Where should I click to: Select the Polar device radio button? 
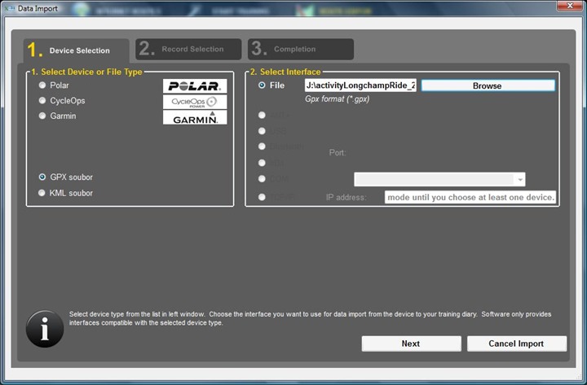(42, 85)
